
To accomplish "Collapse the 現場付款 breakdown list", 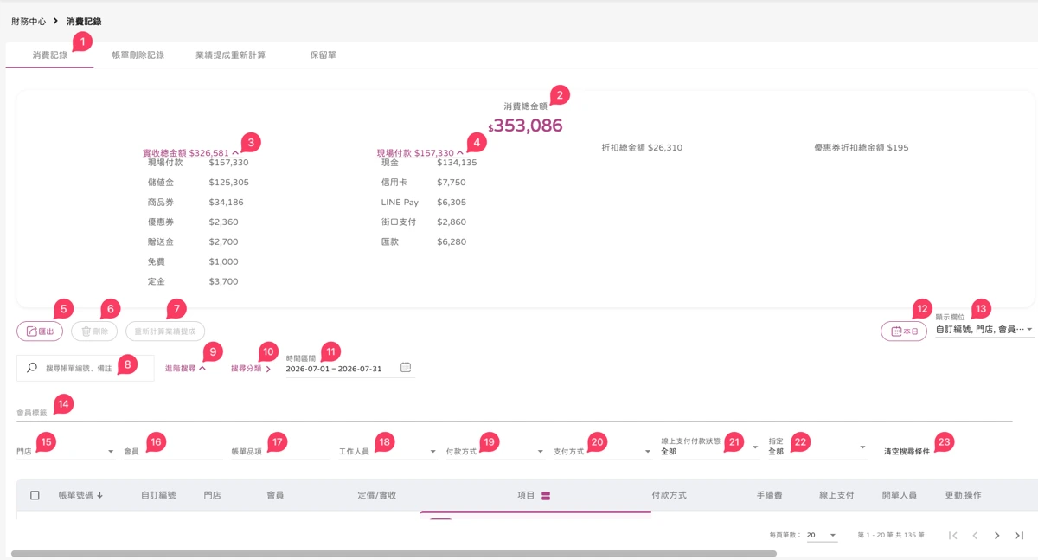I will [x=459, y=152].
